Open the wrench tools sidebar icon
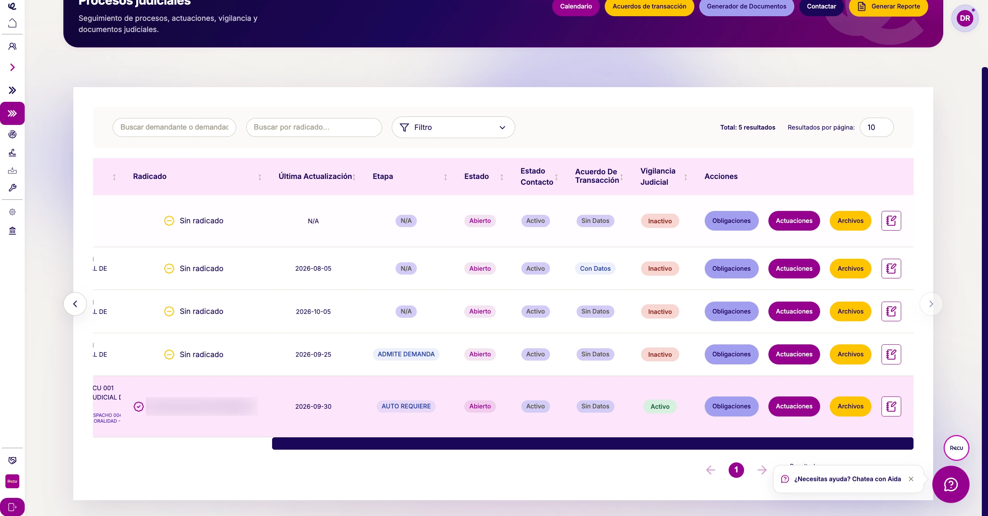The height and width of the screenshot is (516, 988). (12, 188)
